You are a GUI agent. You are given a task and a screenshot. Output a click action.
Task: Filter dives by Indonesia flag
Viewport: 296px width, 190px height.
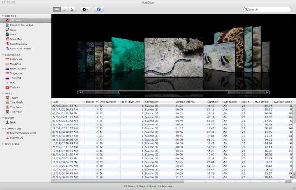(x=16, y=59)
